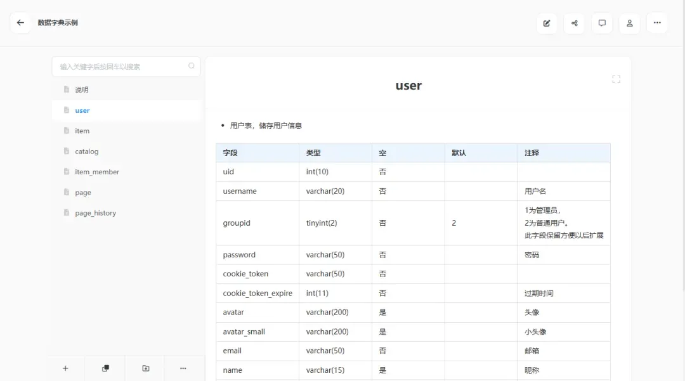Expand the header more options (…) menu
This screenshot has height=381, width=685.
point(657,23)
